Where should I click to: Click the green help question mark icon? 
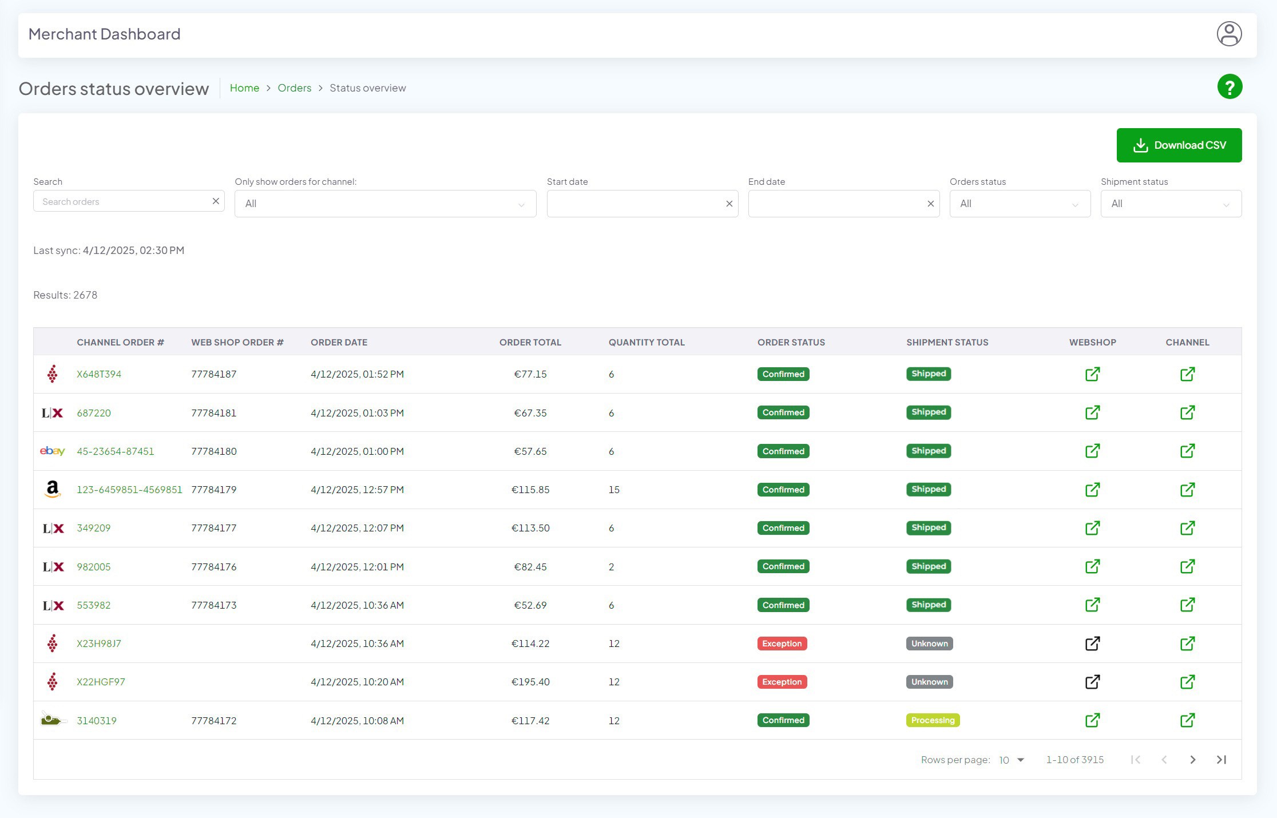(x=1230, y=87)
